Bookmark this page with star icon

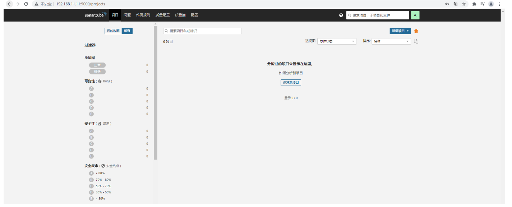(x=464, y=4)
